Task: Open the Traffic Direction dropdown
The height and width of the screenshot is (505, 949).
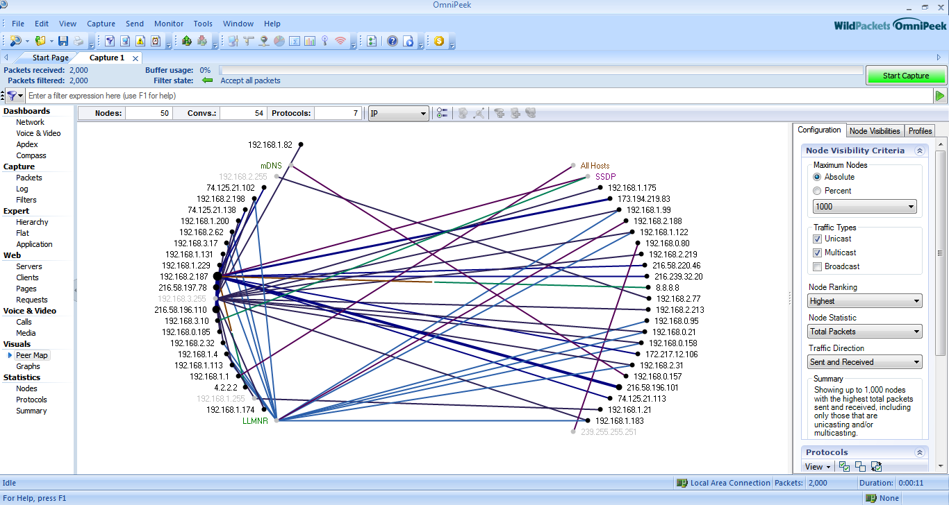Action: click(x=865, y=362)
